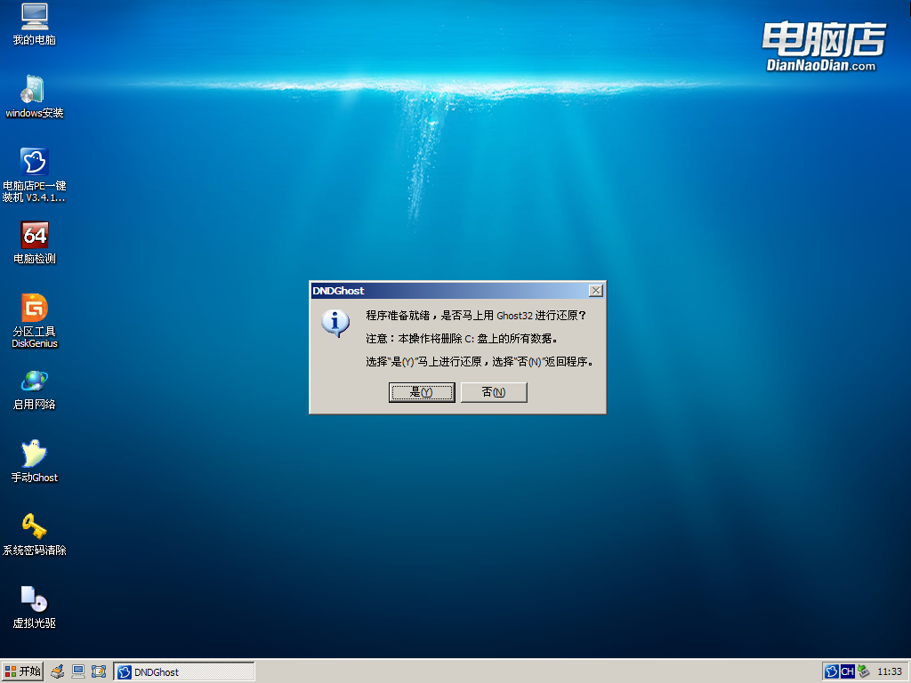This screenshot has width=911, height=683.
Task: Confirm restore with 是(Y) button
Action: 422,392
